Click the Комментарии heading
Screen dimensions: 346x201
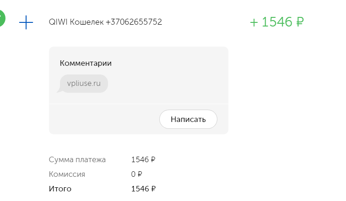point(86,63)
